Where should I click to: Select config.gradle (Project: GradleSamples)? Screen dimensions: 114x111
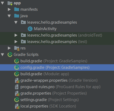(57, 67)
